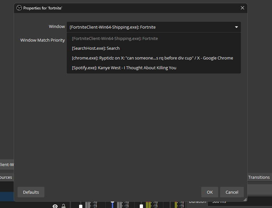This screenshot has width=272, height=208.
Task: Toggle the source lock icon
Action: pyautogui.click(x=64, y=206)
